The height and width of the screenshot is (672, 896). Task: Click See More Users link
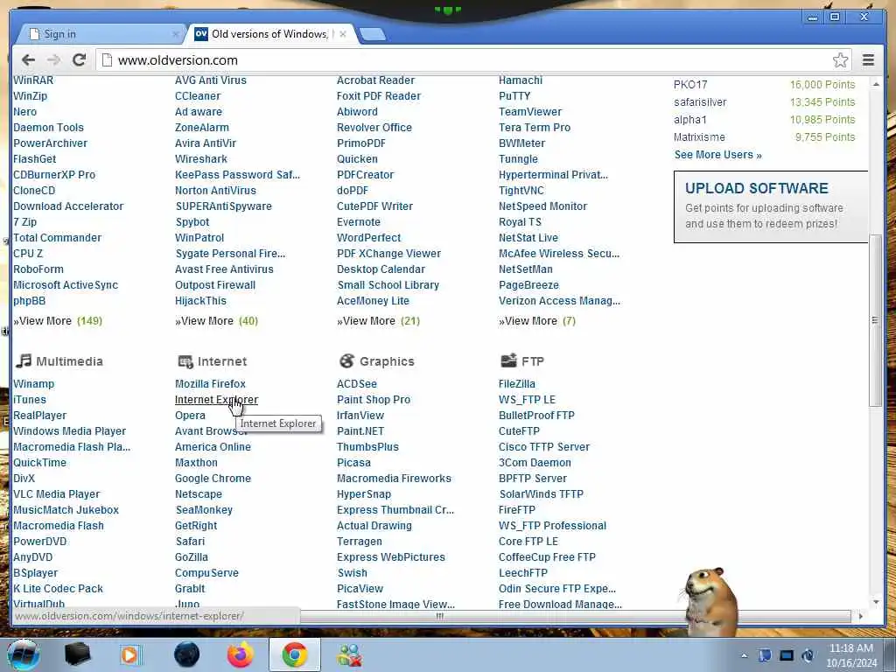[x=717, y=155]
